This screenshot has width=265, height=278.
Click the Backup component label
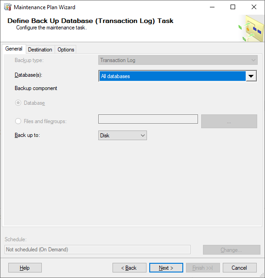pos(36,88)
